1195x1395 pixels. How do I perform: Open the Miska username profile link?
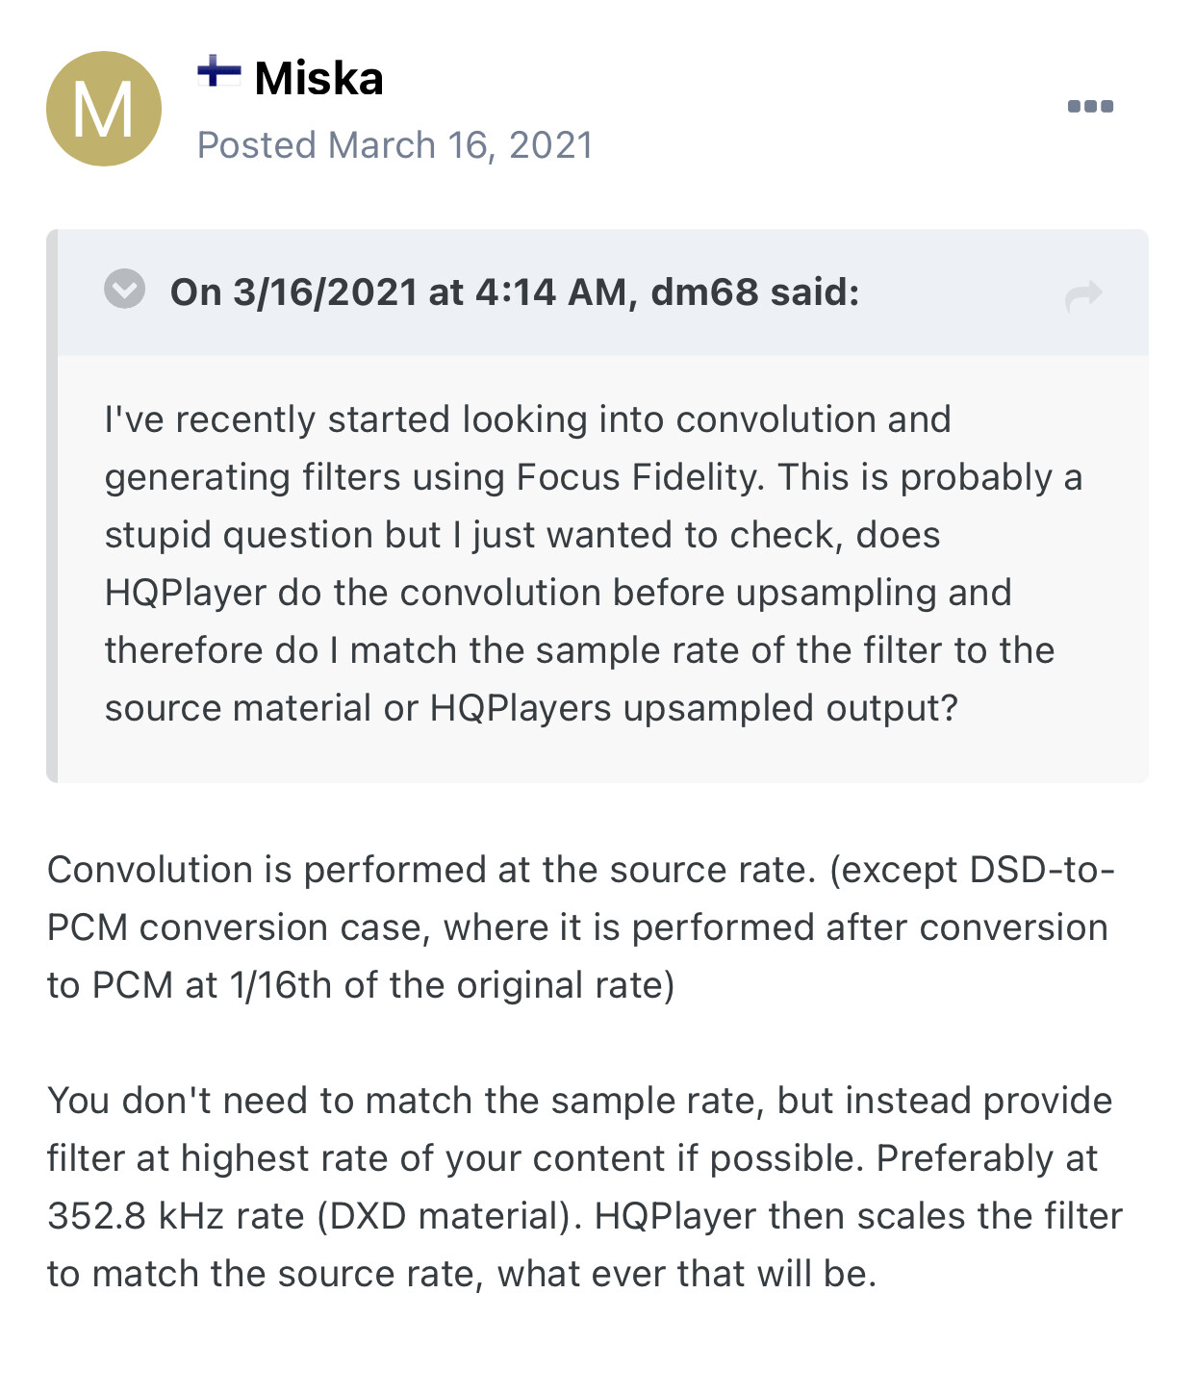coord(318,78)
